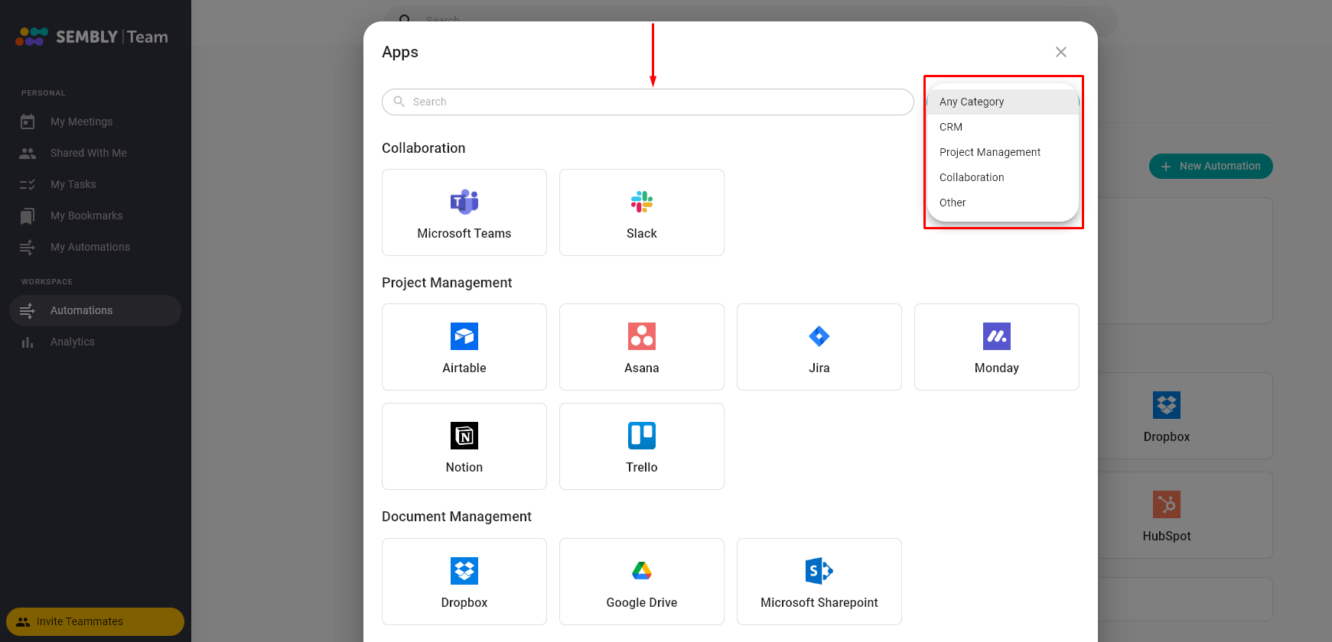This screenshot has width=1332, height=642.
Task: Select the Notion app name
Action: click(464, 467)
